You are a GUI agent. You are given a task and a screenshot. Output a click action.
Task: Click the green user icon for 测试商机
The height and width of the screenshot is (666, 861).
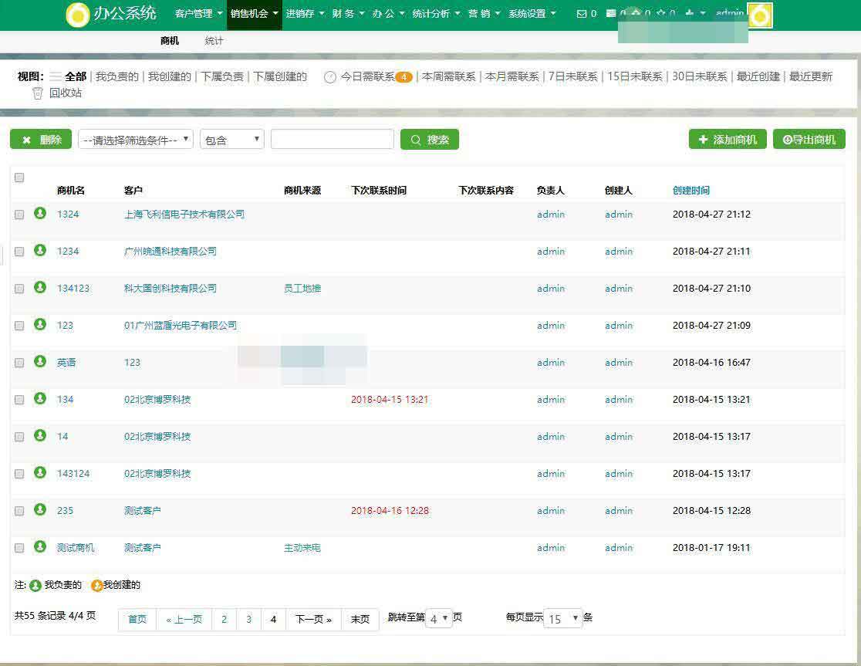click(40, 547)
